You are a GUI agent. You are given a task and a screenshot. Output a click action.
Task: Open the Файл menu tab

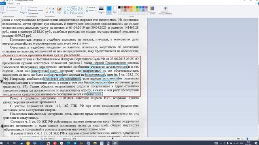point(2,4)
